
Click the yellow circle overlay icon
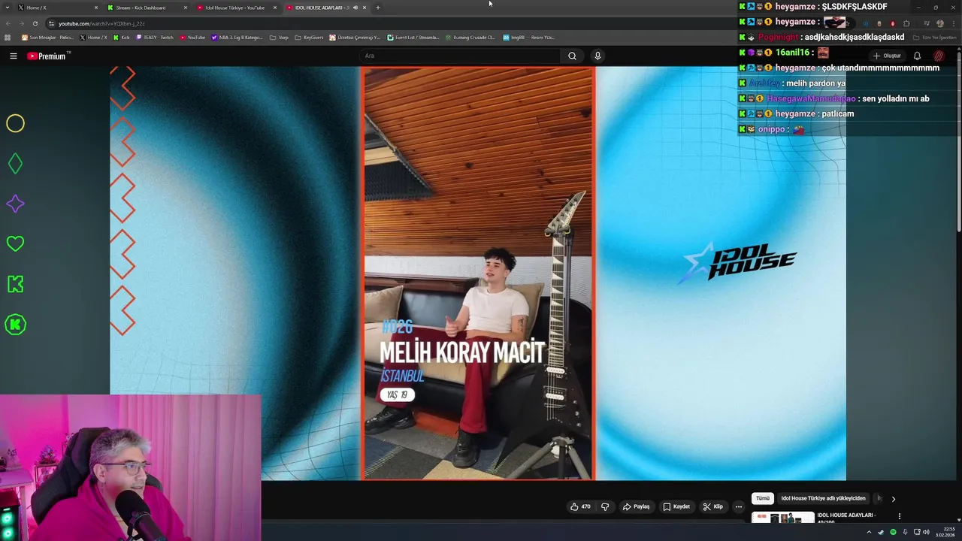[15, 123]
